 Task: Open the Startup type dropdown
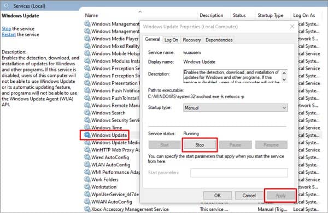point(235,107)
